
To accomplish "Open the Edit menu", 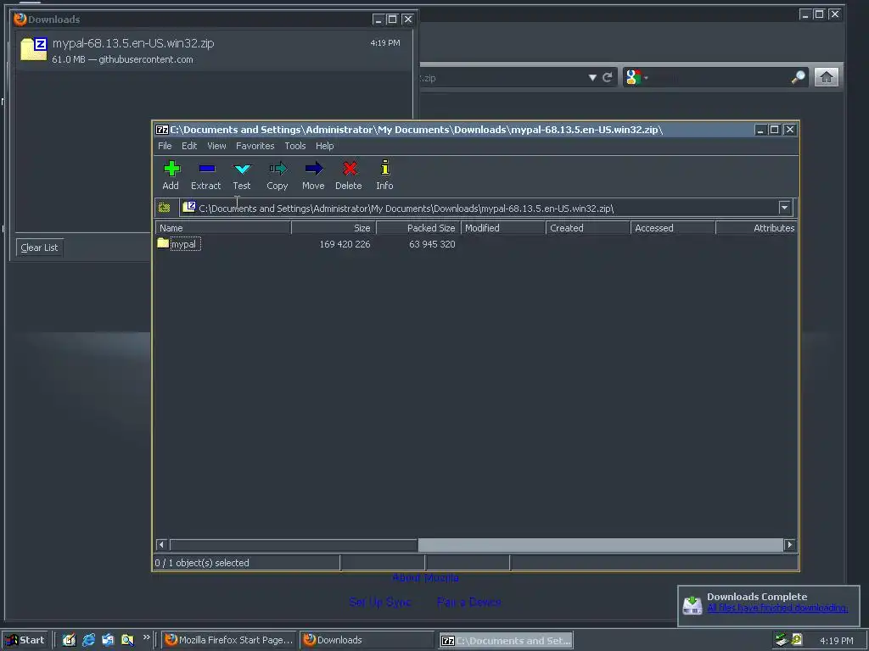I will (189, 146).
